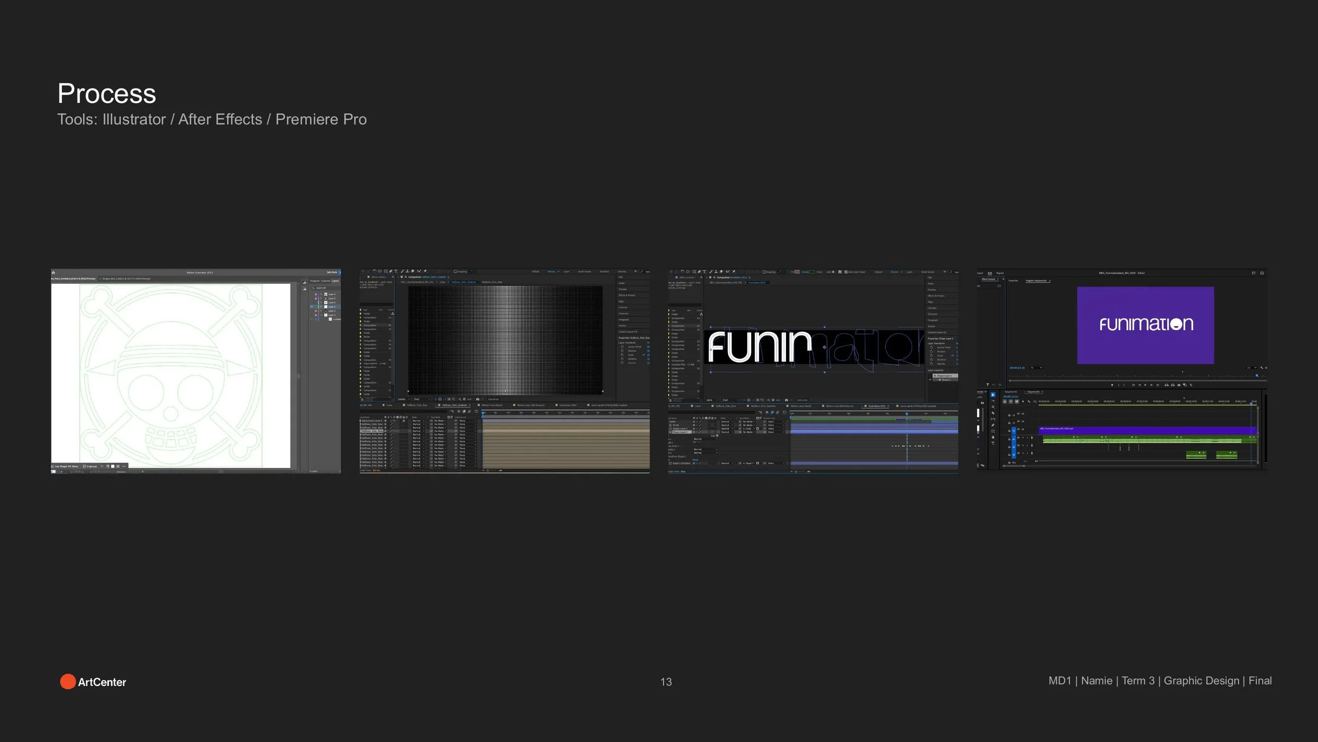Uncheck Auto-Open Panel in the Funimation After Effects toolbar
This screenshot has height=742, width=1318.
(x=846, y=272)
